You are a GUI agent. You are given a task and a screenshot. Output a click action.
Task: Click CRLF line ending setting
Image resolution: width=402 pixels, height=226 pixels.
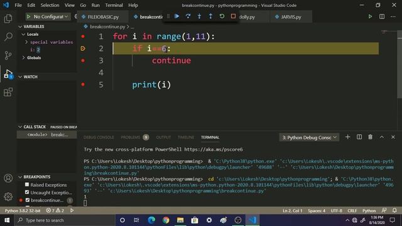click(352, 211)
